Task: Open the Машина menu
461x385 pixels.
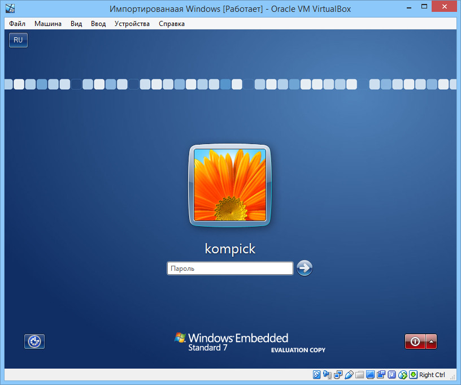Action: (48, 24)
